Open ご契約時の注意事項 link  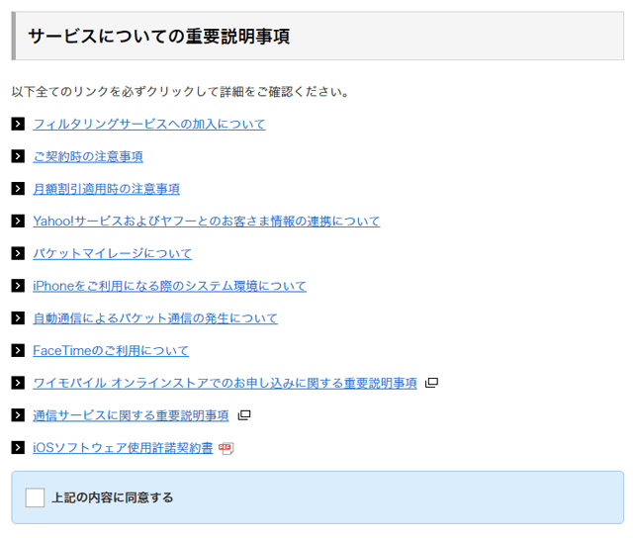point(88,156)
